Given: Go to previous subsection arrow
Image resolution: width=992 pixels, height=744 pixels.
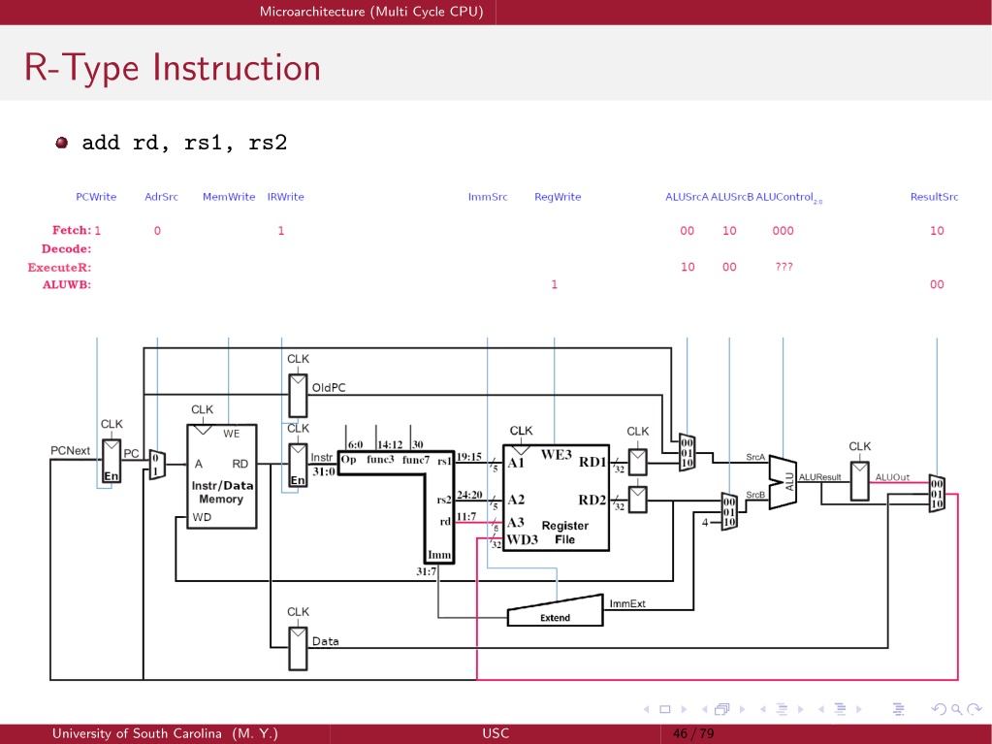Looking at the screenshot, I should [x=762, y=709].
